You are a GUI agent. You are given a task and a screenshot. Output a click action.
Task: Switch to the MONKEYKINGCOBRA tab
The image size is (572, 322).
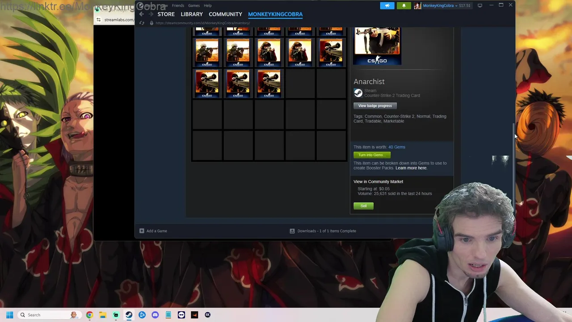pos(275,14)
